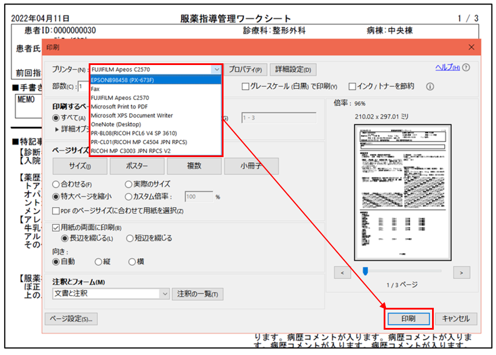Open the help (ヘルプ) link
496x355 pixels.
coord(446,68)
